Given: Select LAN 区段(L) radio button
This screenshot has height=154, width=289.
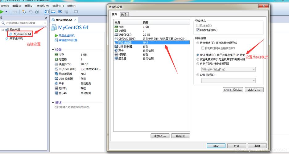Looking at the screenshot, I should (198, 75).
